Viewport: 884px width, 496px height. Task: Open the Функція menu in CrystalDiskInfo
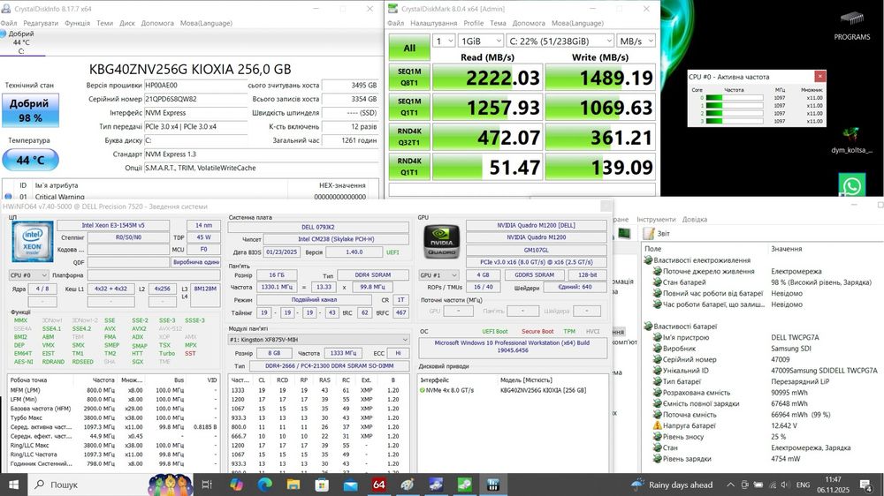[x=77, y=23]
